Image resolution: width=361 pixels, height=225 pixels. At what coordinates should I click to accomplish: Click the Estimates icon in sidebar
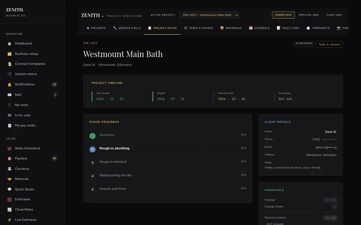[9, 199]
